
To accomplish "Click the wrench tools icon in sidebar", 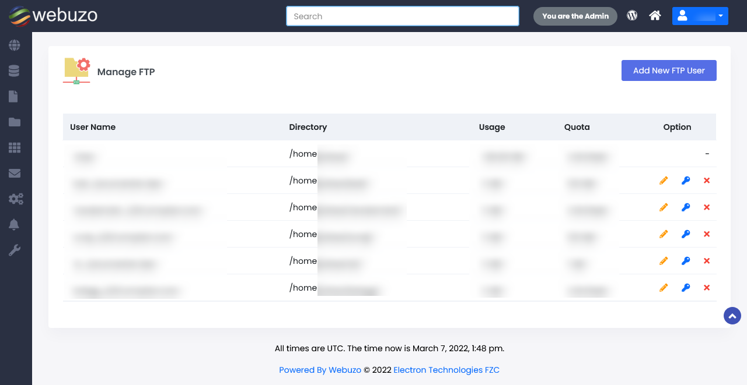I will click(14, 250).
